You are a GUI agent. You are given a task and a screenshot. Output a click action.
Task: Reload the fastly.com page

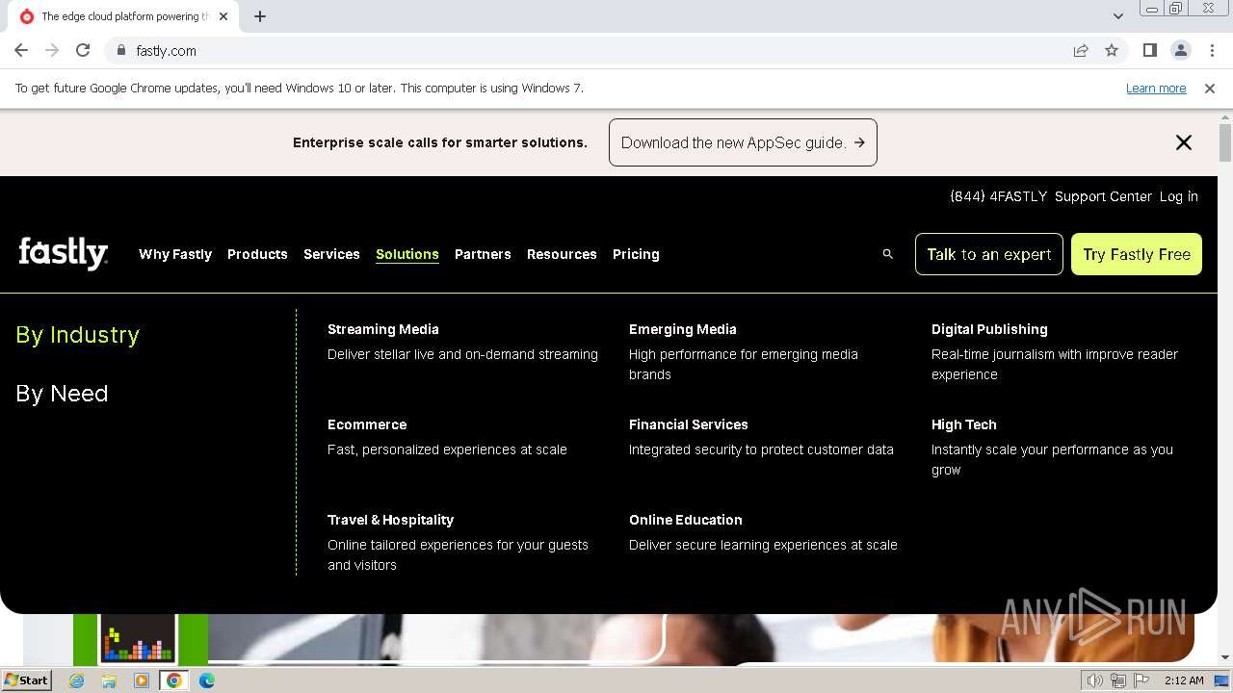83,51
